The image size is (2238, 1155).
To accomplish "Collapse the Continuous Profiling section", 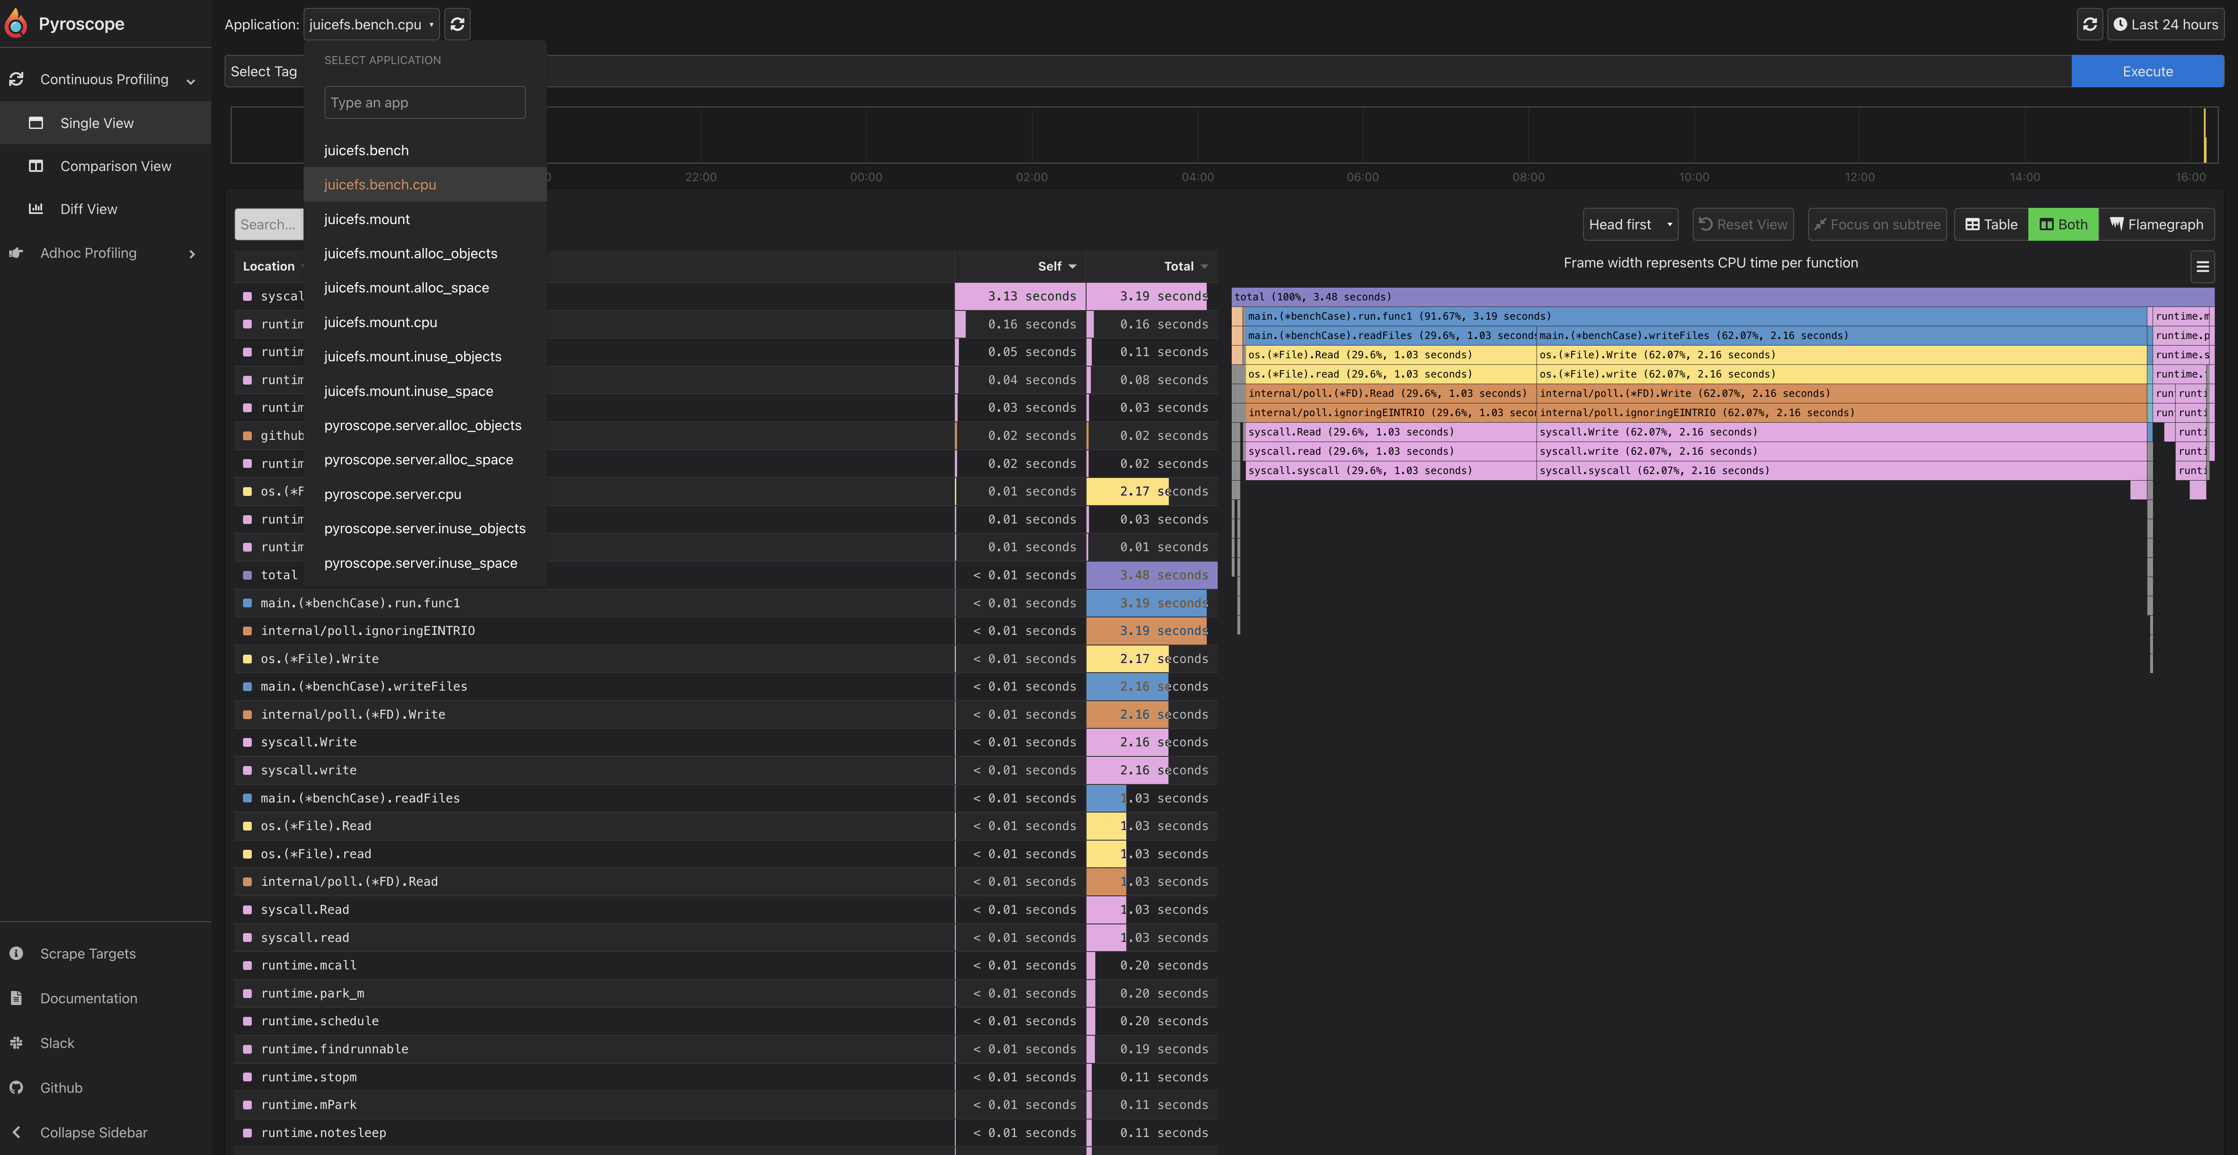I will (x=104, y=79).
